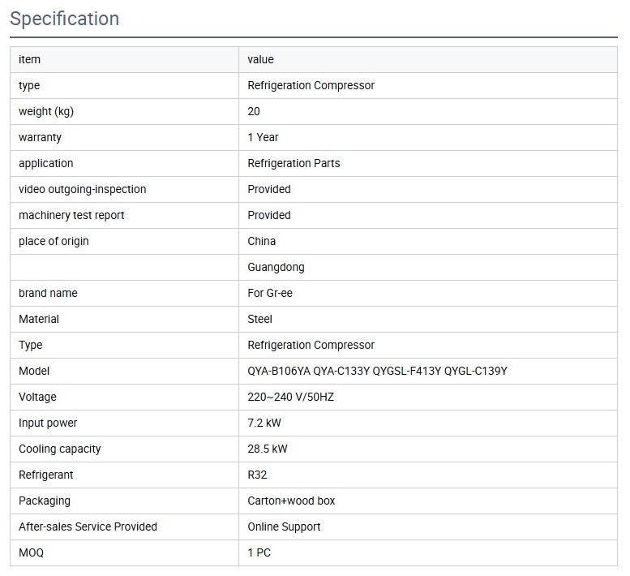Click the 'item' column header cell
630x576 pixels.
[29, 59]
